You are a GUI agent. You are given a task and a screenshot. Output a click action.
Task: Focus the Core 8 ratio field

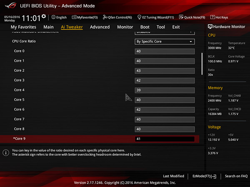click(x=165, y=129)
